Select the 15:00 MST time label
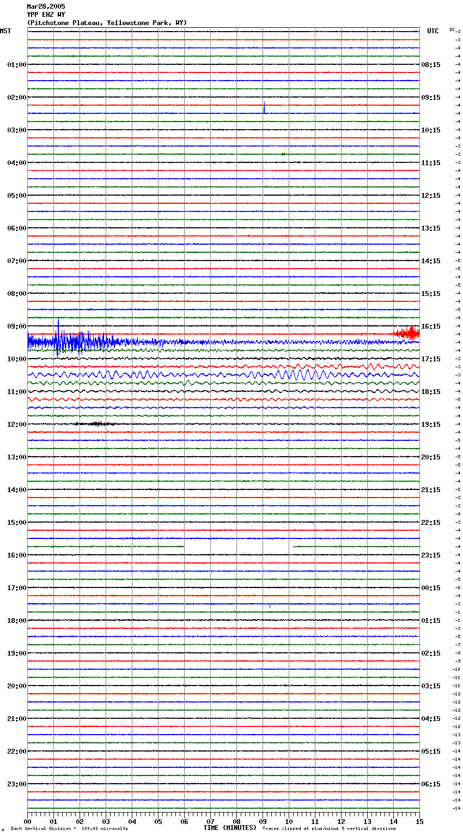 (x=16, y=523)
